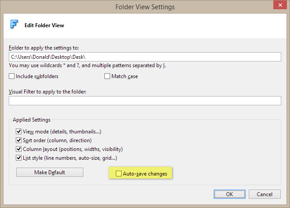The width and height of the screenshot is (290, 208).
Task: Click the 'Folder to apply the settings to' label
Action: coord(44,47)
